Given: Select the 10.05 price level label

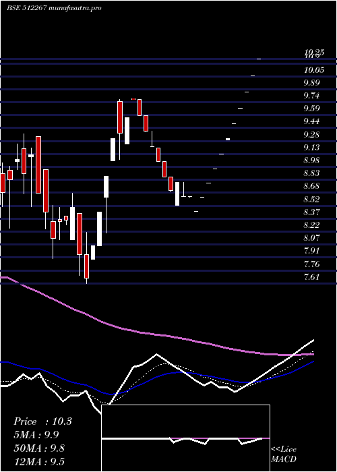Looking at the screenshot, I should pyautogui.click(x=314, y=70).
